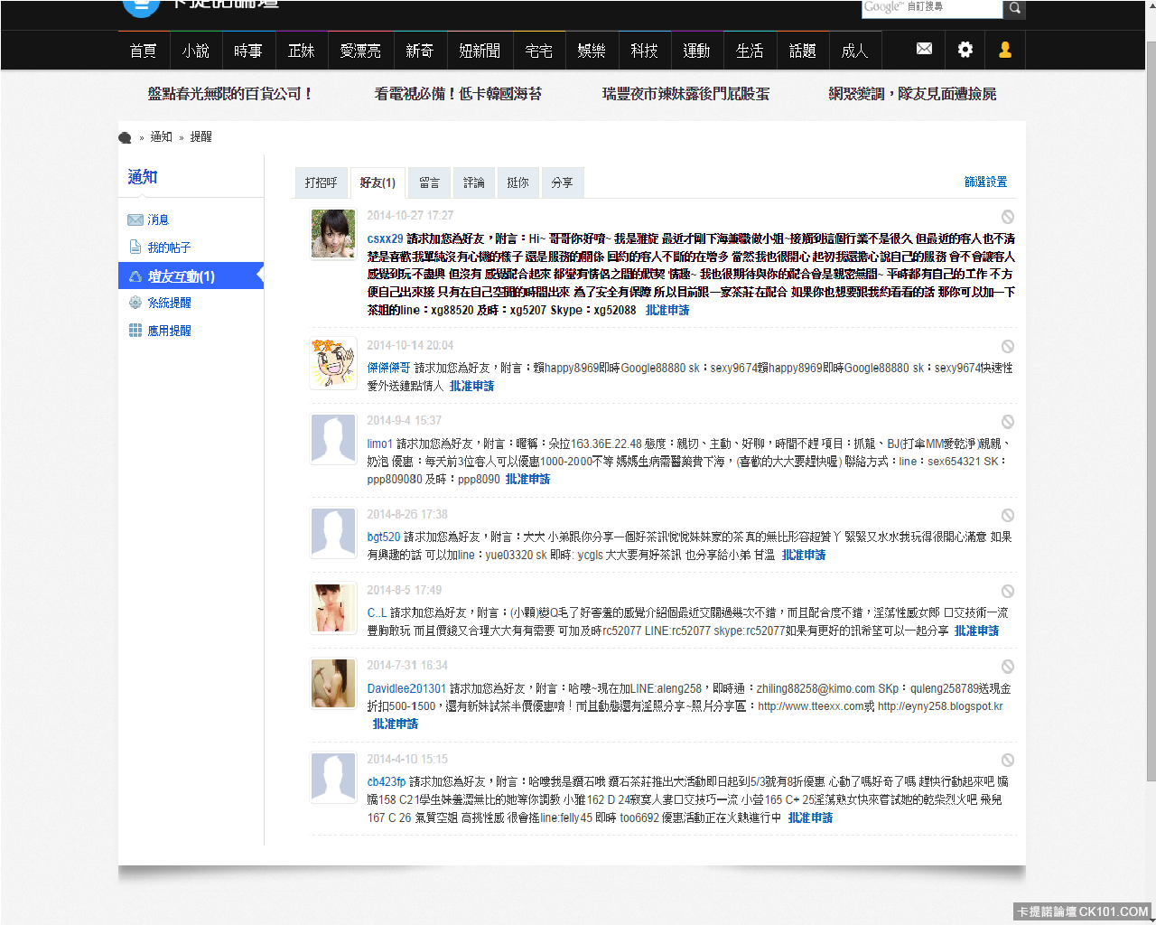Open headline 網聚變調，隊友見面遭撿屍
This screenshot has width=1156, height=925.
[x=912, y=94]
